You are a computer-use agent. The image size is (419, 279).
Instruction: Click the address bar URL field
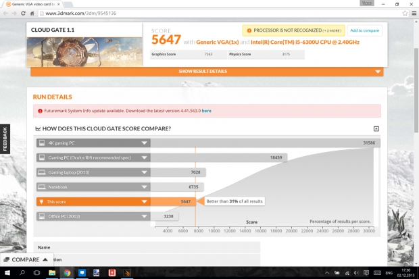[x=220, y=13]
